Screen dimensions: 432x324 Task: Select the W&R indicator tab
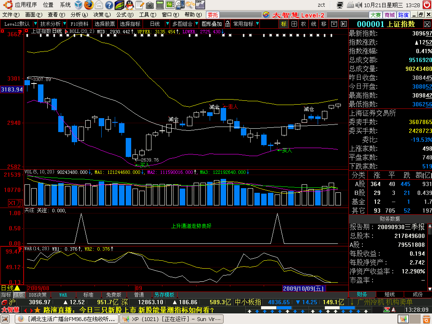tap(63, 295)
